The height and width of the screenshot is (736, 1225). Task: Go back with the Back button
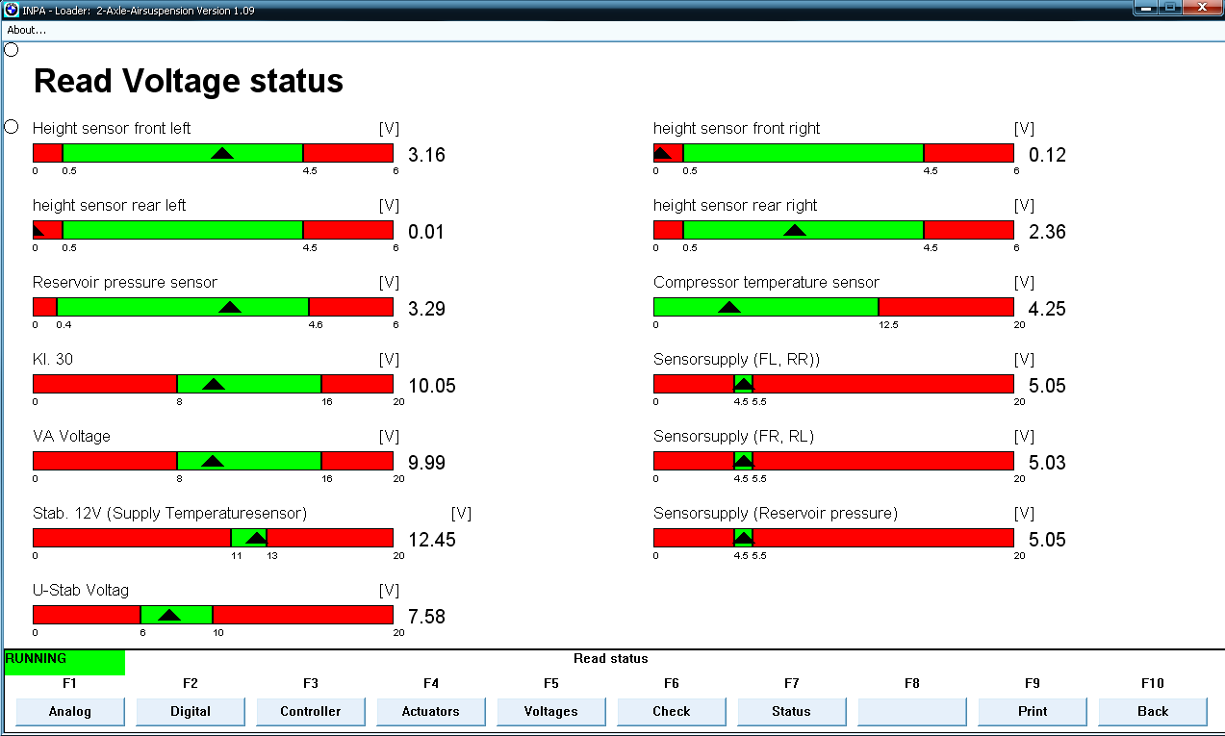1153,712
